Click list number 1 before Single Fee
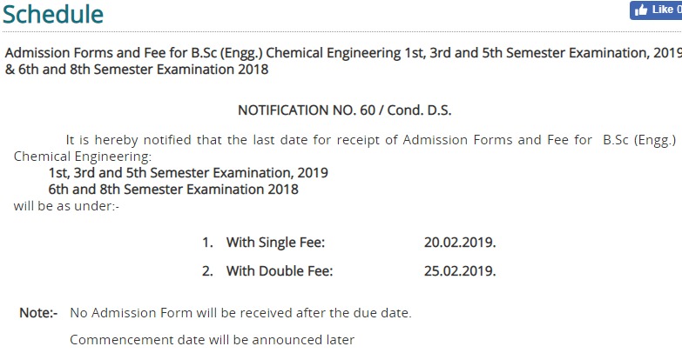The image size is (682, 353). (x=207, y=243)
